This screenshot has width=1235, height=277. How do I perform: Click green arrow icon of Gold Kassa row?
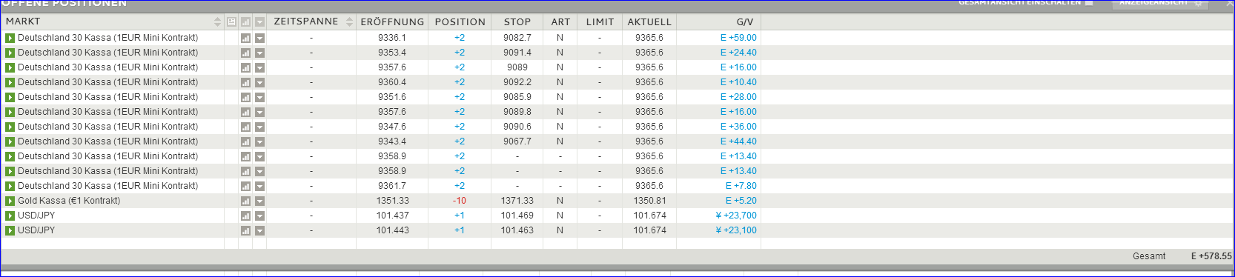point(10,201)
